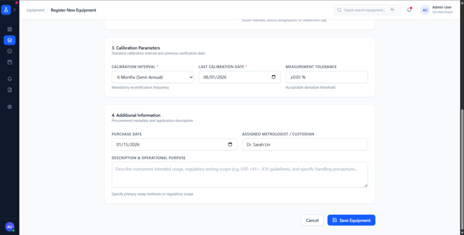464x235 pixels.
Task: Click the Save Equipment button
Action: tap(351, 220)
